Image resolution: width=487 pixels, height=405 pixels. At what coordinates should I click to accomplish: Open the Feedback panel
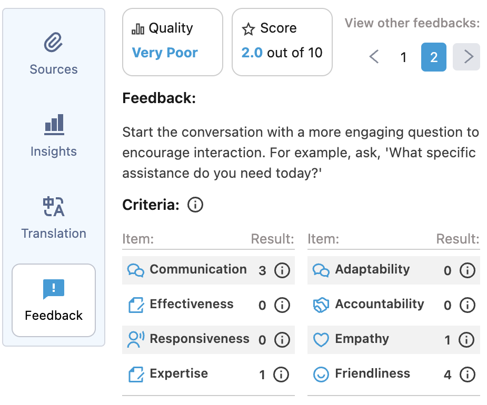coord(53,300)
